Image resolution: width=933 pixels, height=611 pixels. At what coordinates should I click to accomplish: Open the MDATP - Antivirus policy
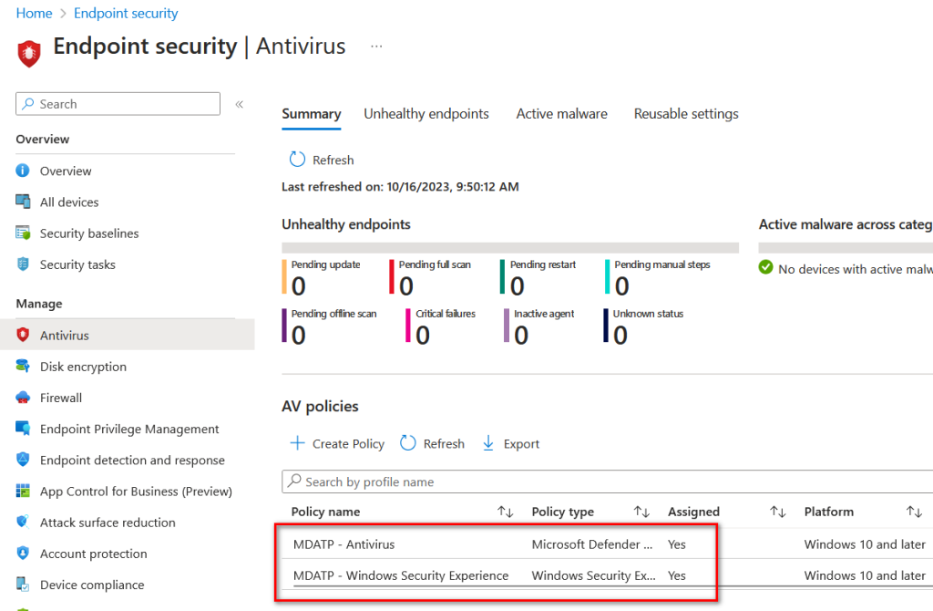343,544
